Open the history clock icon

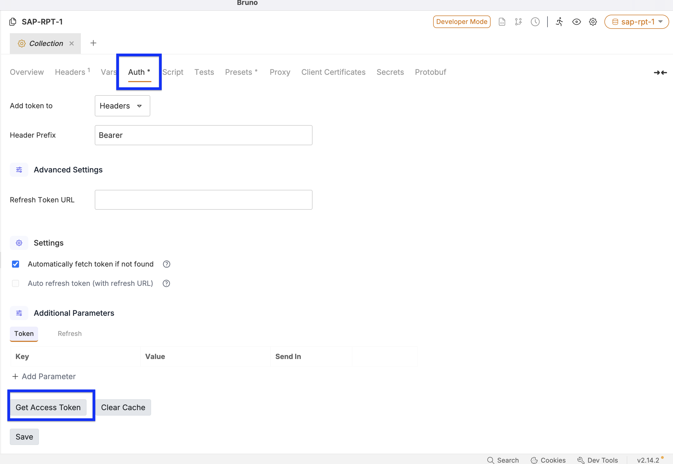click(x=535, y=22)
